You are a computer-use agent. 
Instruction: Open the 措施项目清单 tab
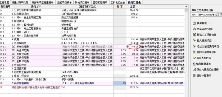65,2
